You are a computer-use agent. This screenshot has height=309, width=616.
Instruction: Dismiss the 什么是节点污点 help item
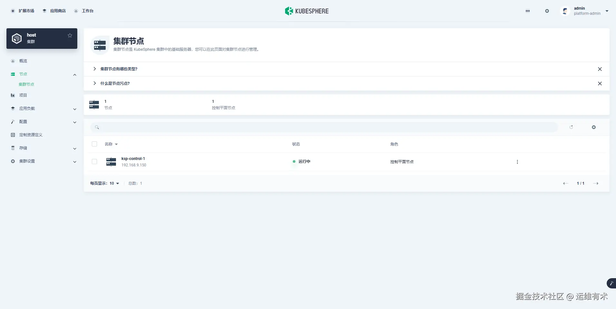pyautogui.click(x=600, y=84)
